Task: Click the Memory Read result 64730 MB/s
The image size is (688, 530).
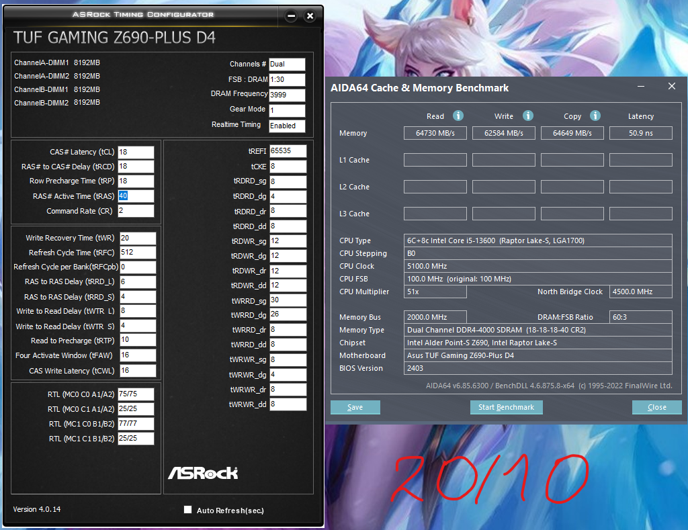Action: coord(435,133)
